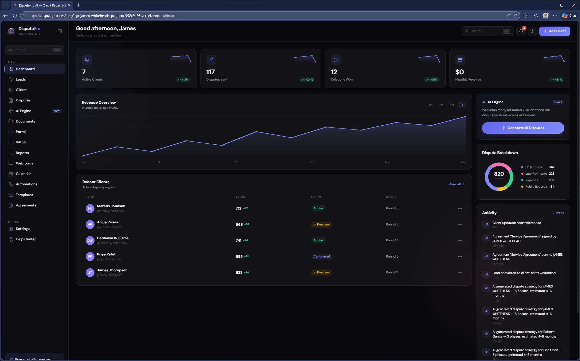Select the Templates sidebar icon

coord(11,195)
